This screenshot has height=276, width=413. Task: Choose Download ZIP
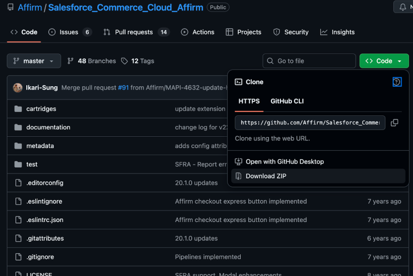click(318, 176)
